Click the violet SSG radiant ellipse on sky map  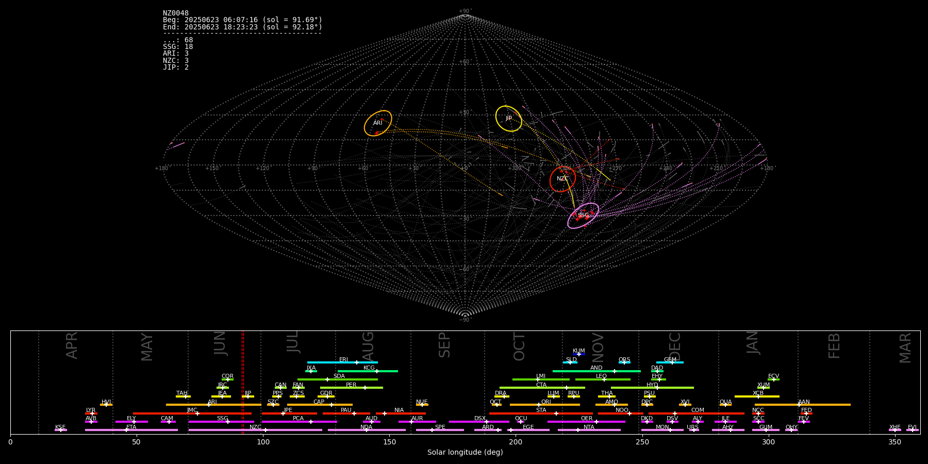[x=583, y=216]
